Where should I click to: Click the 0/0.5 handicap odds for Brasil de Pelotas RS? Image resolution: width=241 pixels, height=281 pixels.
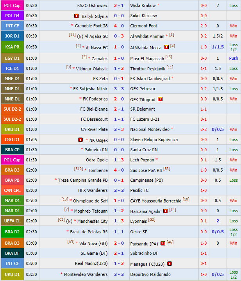(218, 232)
